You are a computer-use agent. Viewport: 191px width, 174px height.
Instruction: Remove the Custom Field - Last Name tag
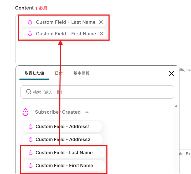coord(101,22)
